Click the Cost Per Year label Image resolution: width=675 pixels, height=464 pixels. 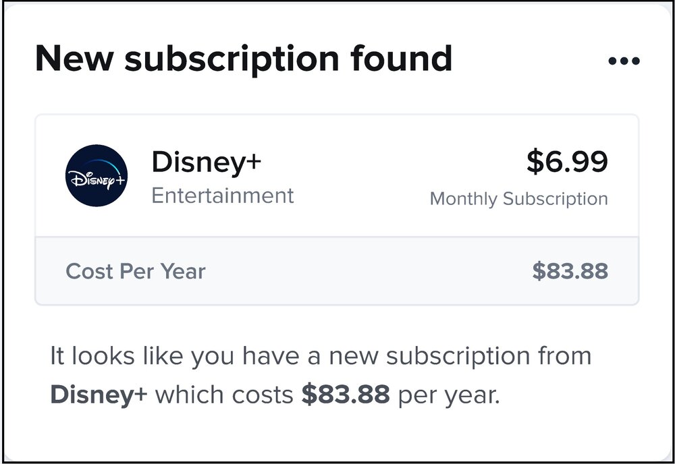click(136, 271)
